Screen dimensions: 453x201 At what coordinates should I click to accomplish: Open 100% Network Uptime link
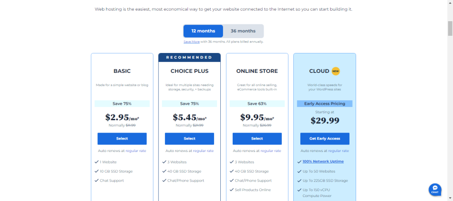pos(323,162)
